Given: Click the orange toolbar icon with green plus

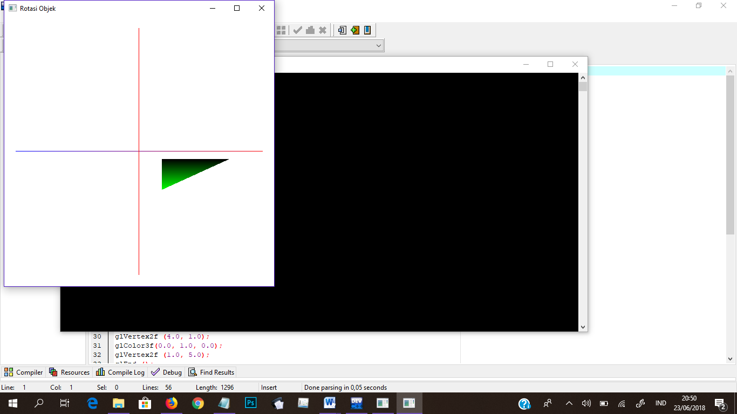Looking at the screenshot, I should click(354, 30).
